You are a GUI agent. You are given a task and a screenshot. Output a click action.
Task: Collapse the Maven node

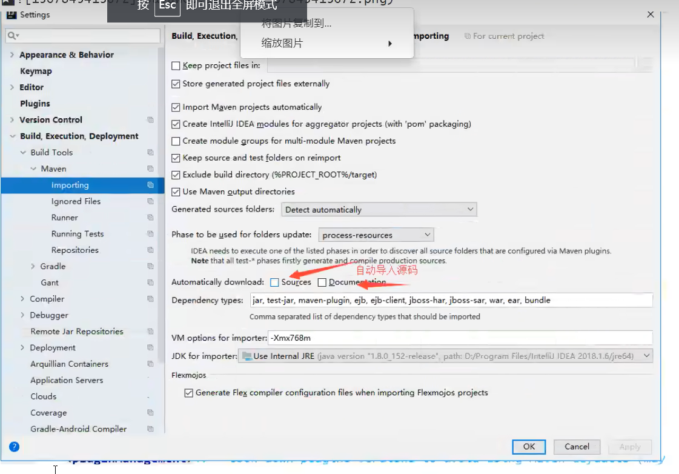pos(33,169)
